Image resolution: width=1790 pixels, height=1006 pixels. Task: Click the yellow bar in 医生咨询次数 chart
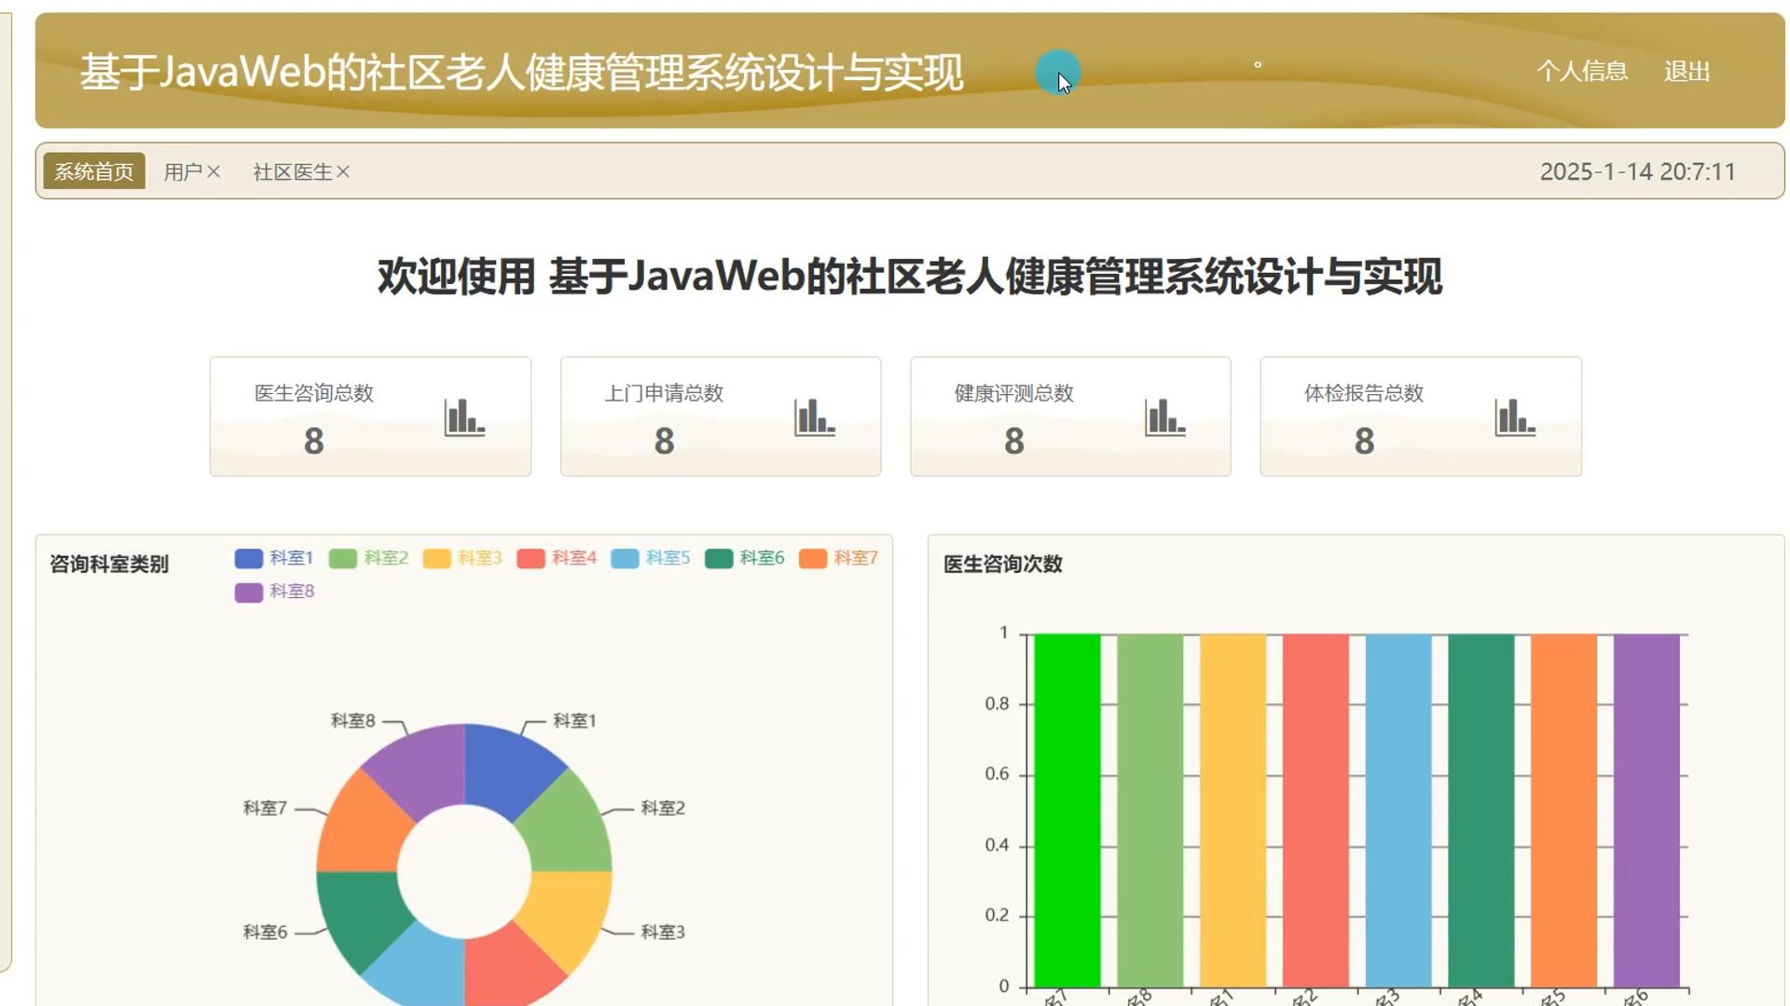click(x=1233, y=810)
